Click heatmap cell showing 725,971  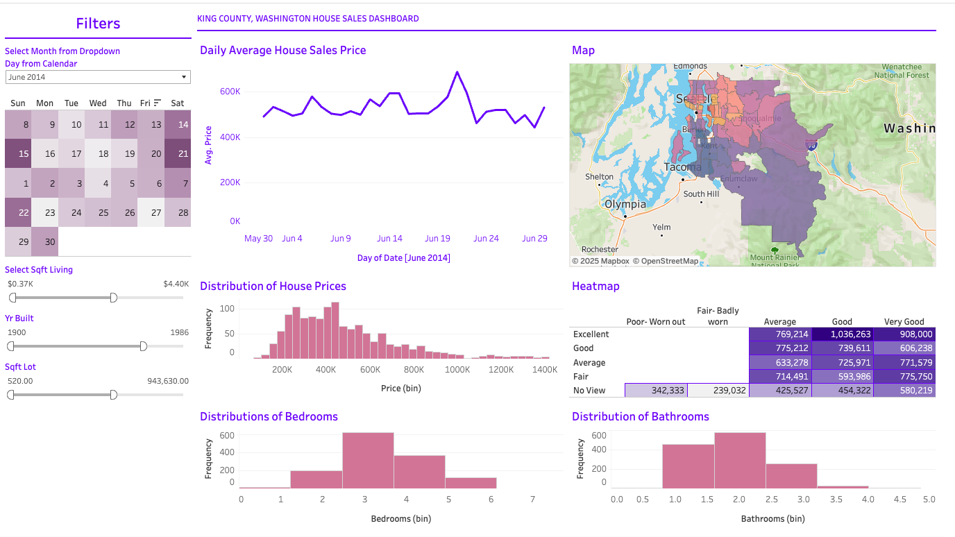pyautogui.click(x=843, y=362)
